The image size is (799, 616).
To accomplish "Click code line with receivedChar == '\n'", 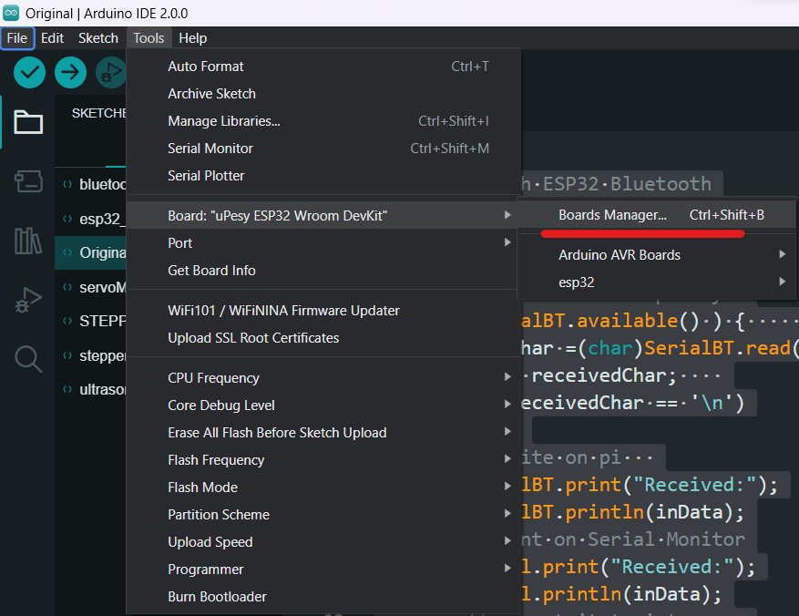I will 632,403.
